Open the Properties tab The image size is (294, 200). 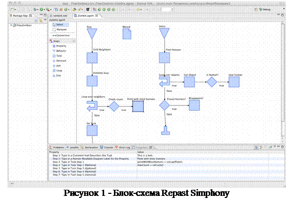tap(142, 147)
